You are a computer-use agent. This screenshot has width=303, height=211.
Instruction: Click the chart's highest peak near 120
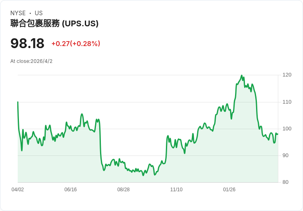point(242,76)
